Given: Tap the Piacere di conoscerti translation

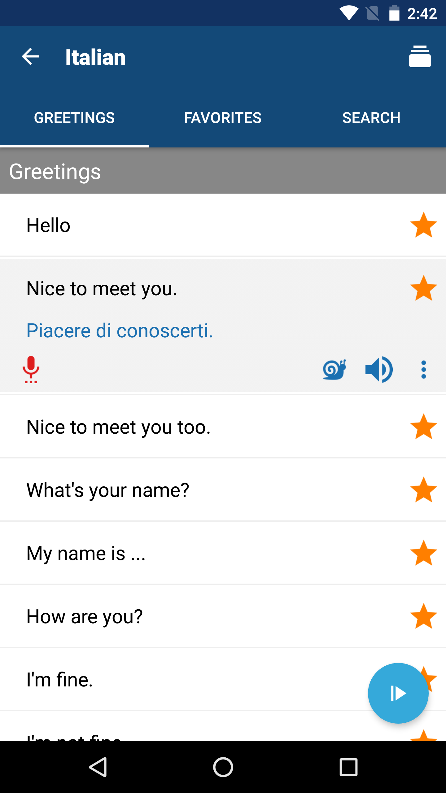Looking at the screenshot, I should (x=120, y=331).
